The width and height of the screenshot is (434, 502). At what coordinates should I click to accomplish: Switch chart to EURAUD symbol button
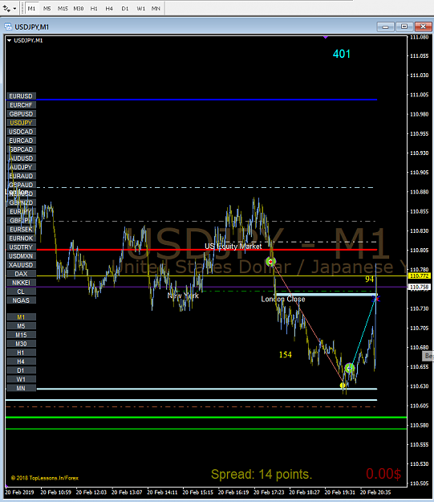pos(21,176)
